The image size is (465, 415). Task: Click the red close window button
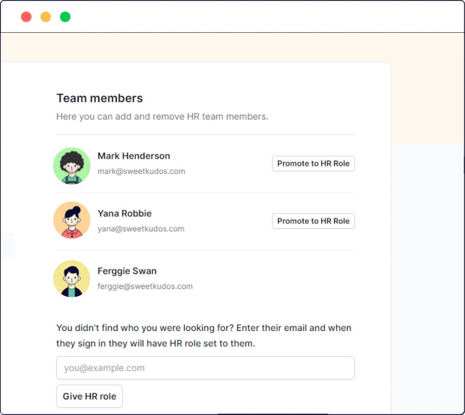26,17
